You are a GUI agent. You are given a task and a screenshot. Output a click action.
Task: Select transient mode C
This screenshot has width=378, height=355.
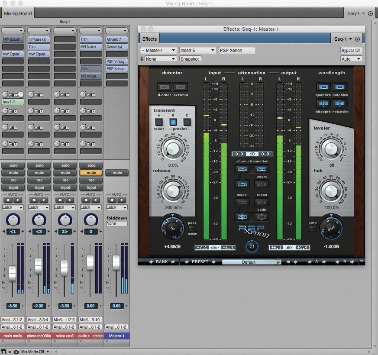(x=187, y=122)
